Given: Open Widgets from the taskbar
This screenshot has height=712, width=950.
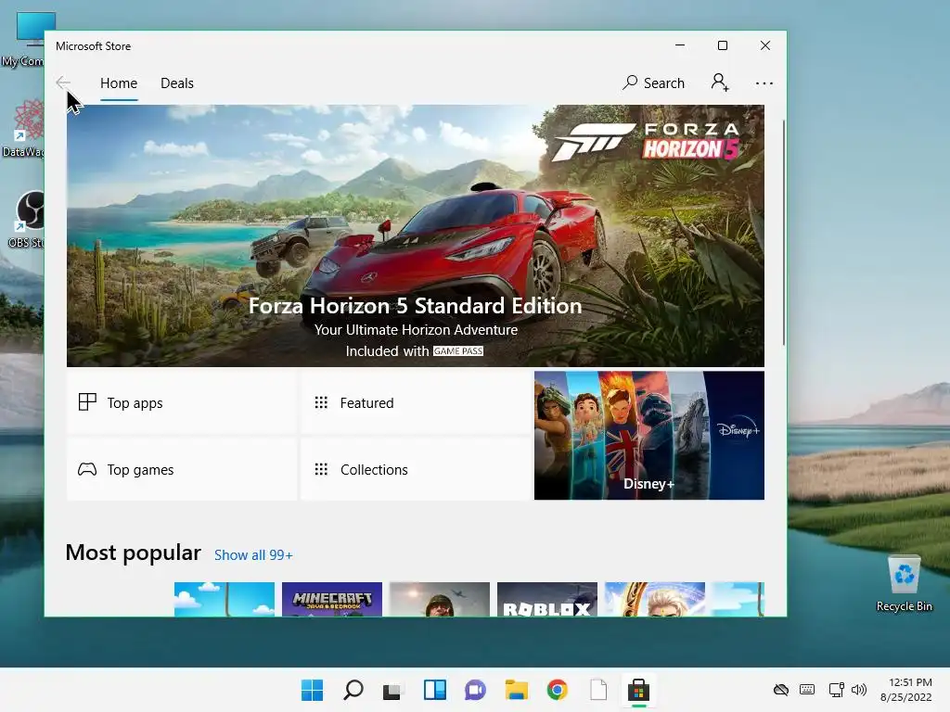Looking at the screenshot, I should [x=434, y=690].
